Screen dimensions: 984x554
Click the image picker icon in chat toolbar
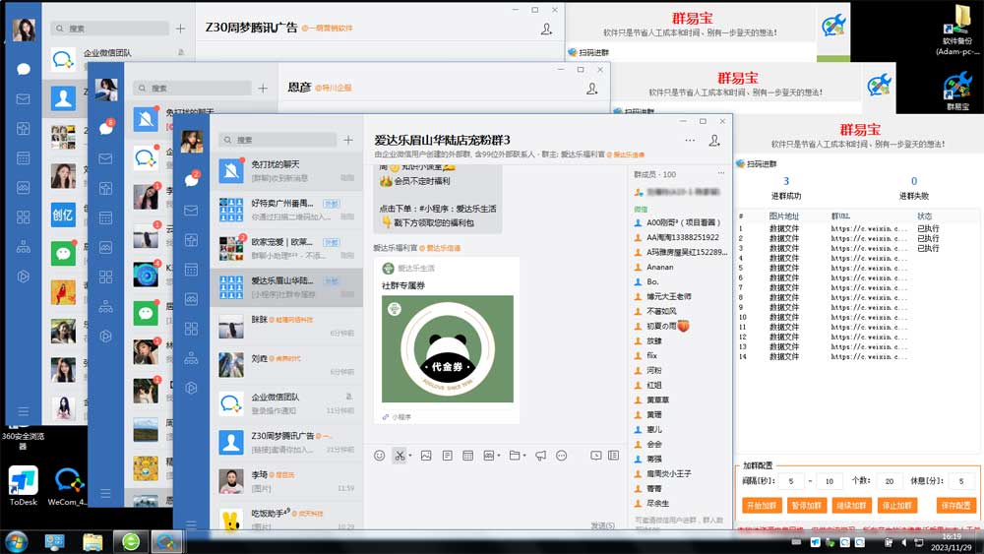(426, 456)
